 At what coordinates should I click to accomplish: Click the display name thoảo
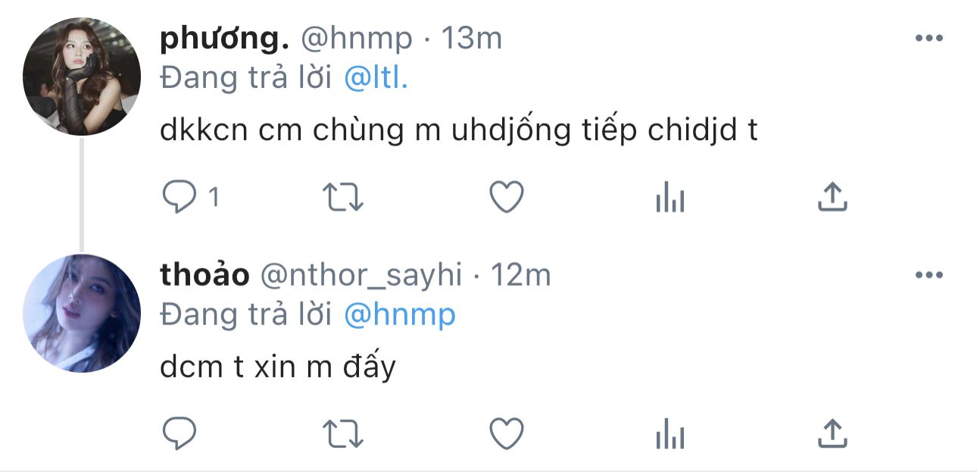tap(204, 275)
